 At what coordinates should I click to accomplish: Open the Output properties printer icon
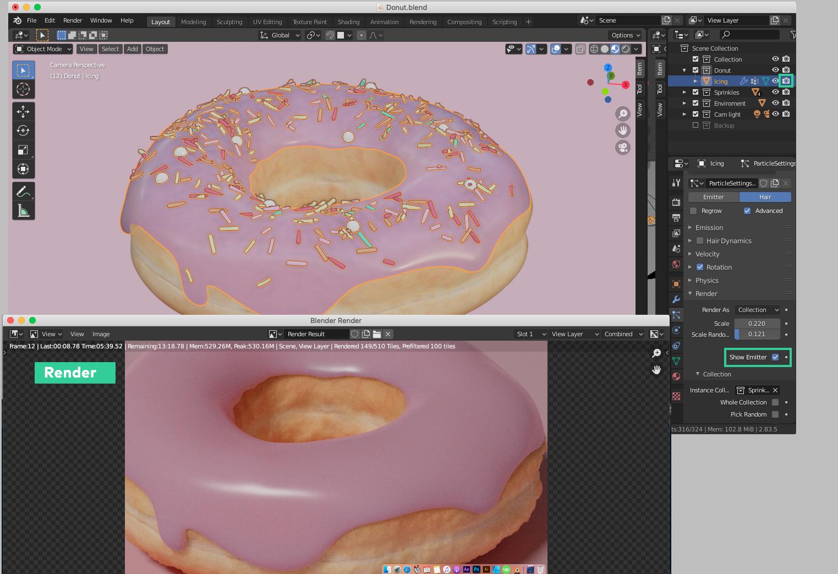click(x=676, y=218)
